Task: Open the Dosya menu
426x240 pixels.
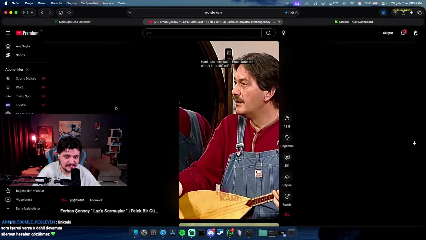Action: [x=29, y=3]
